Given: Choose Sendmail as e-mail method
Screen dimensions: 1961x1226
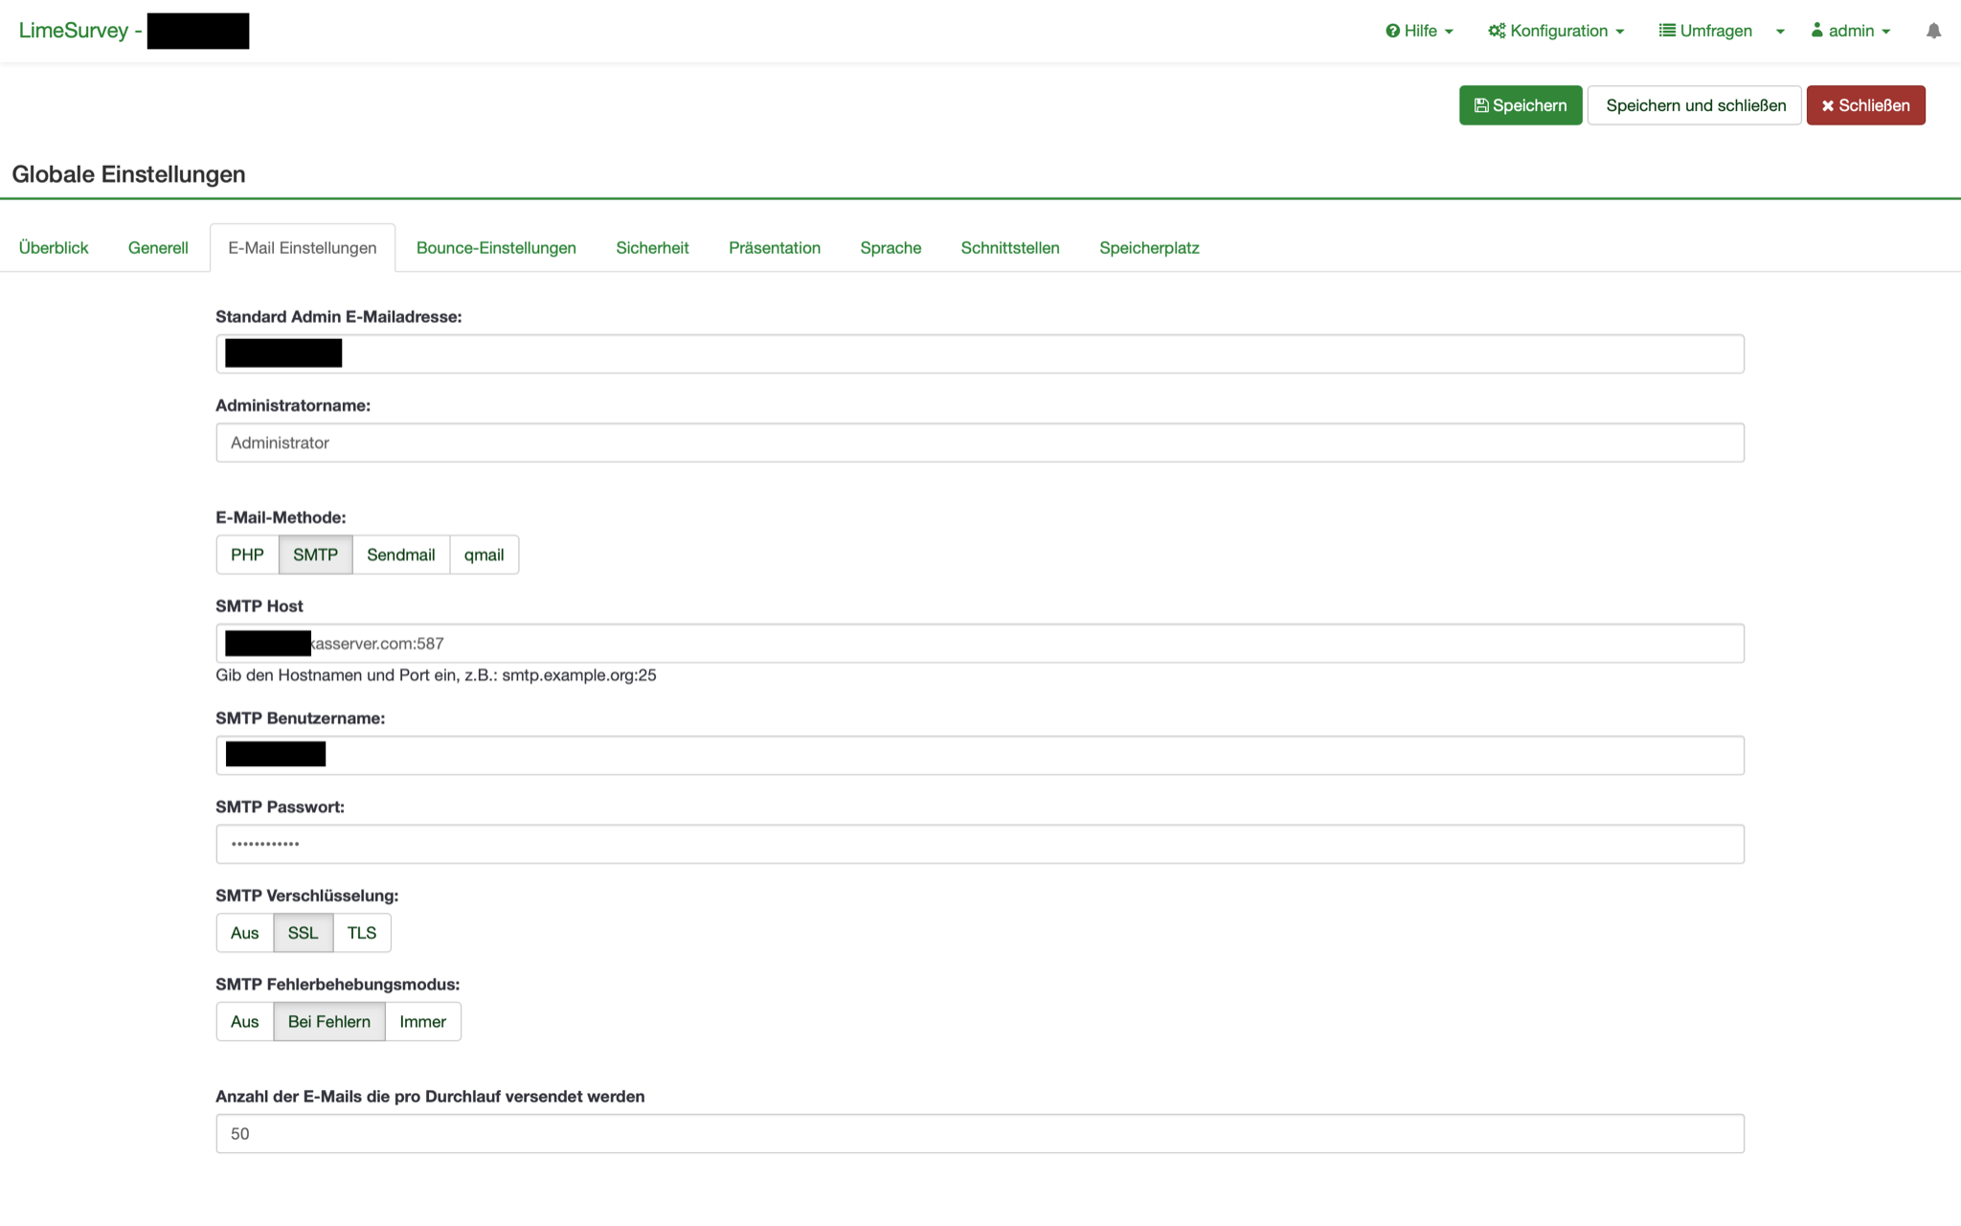Looking at the screenshot, I should coord(400,555).
